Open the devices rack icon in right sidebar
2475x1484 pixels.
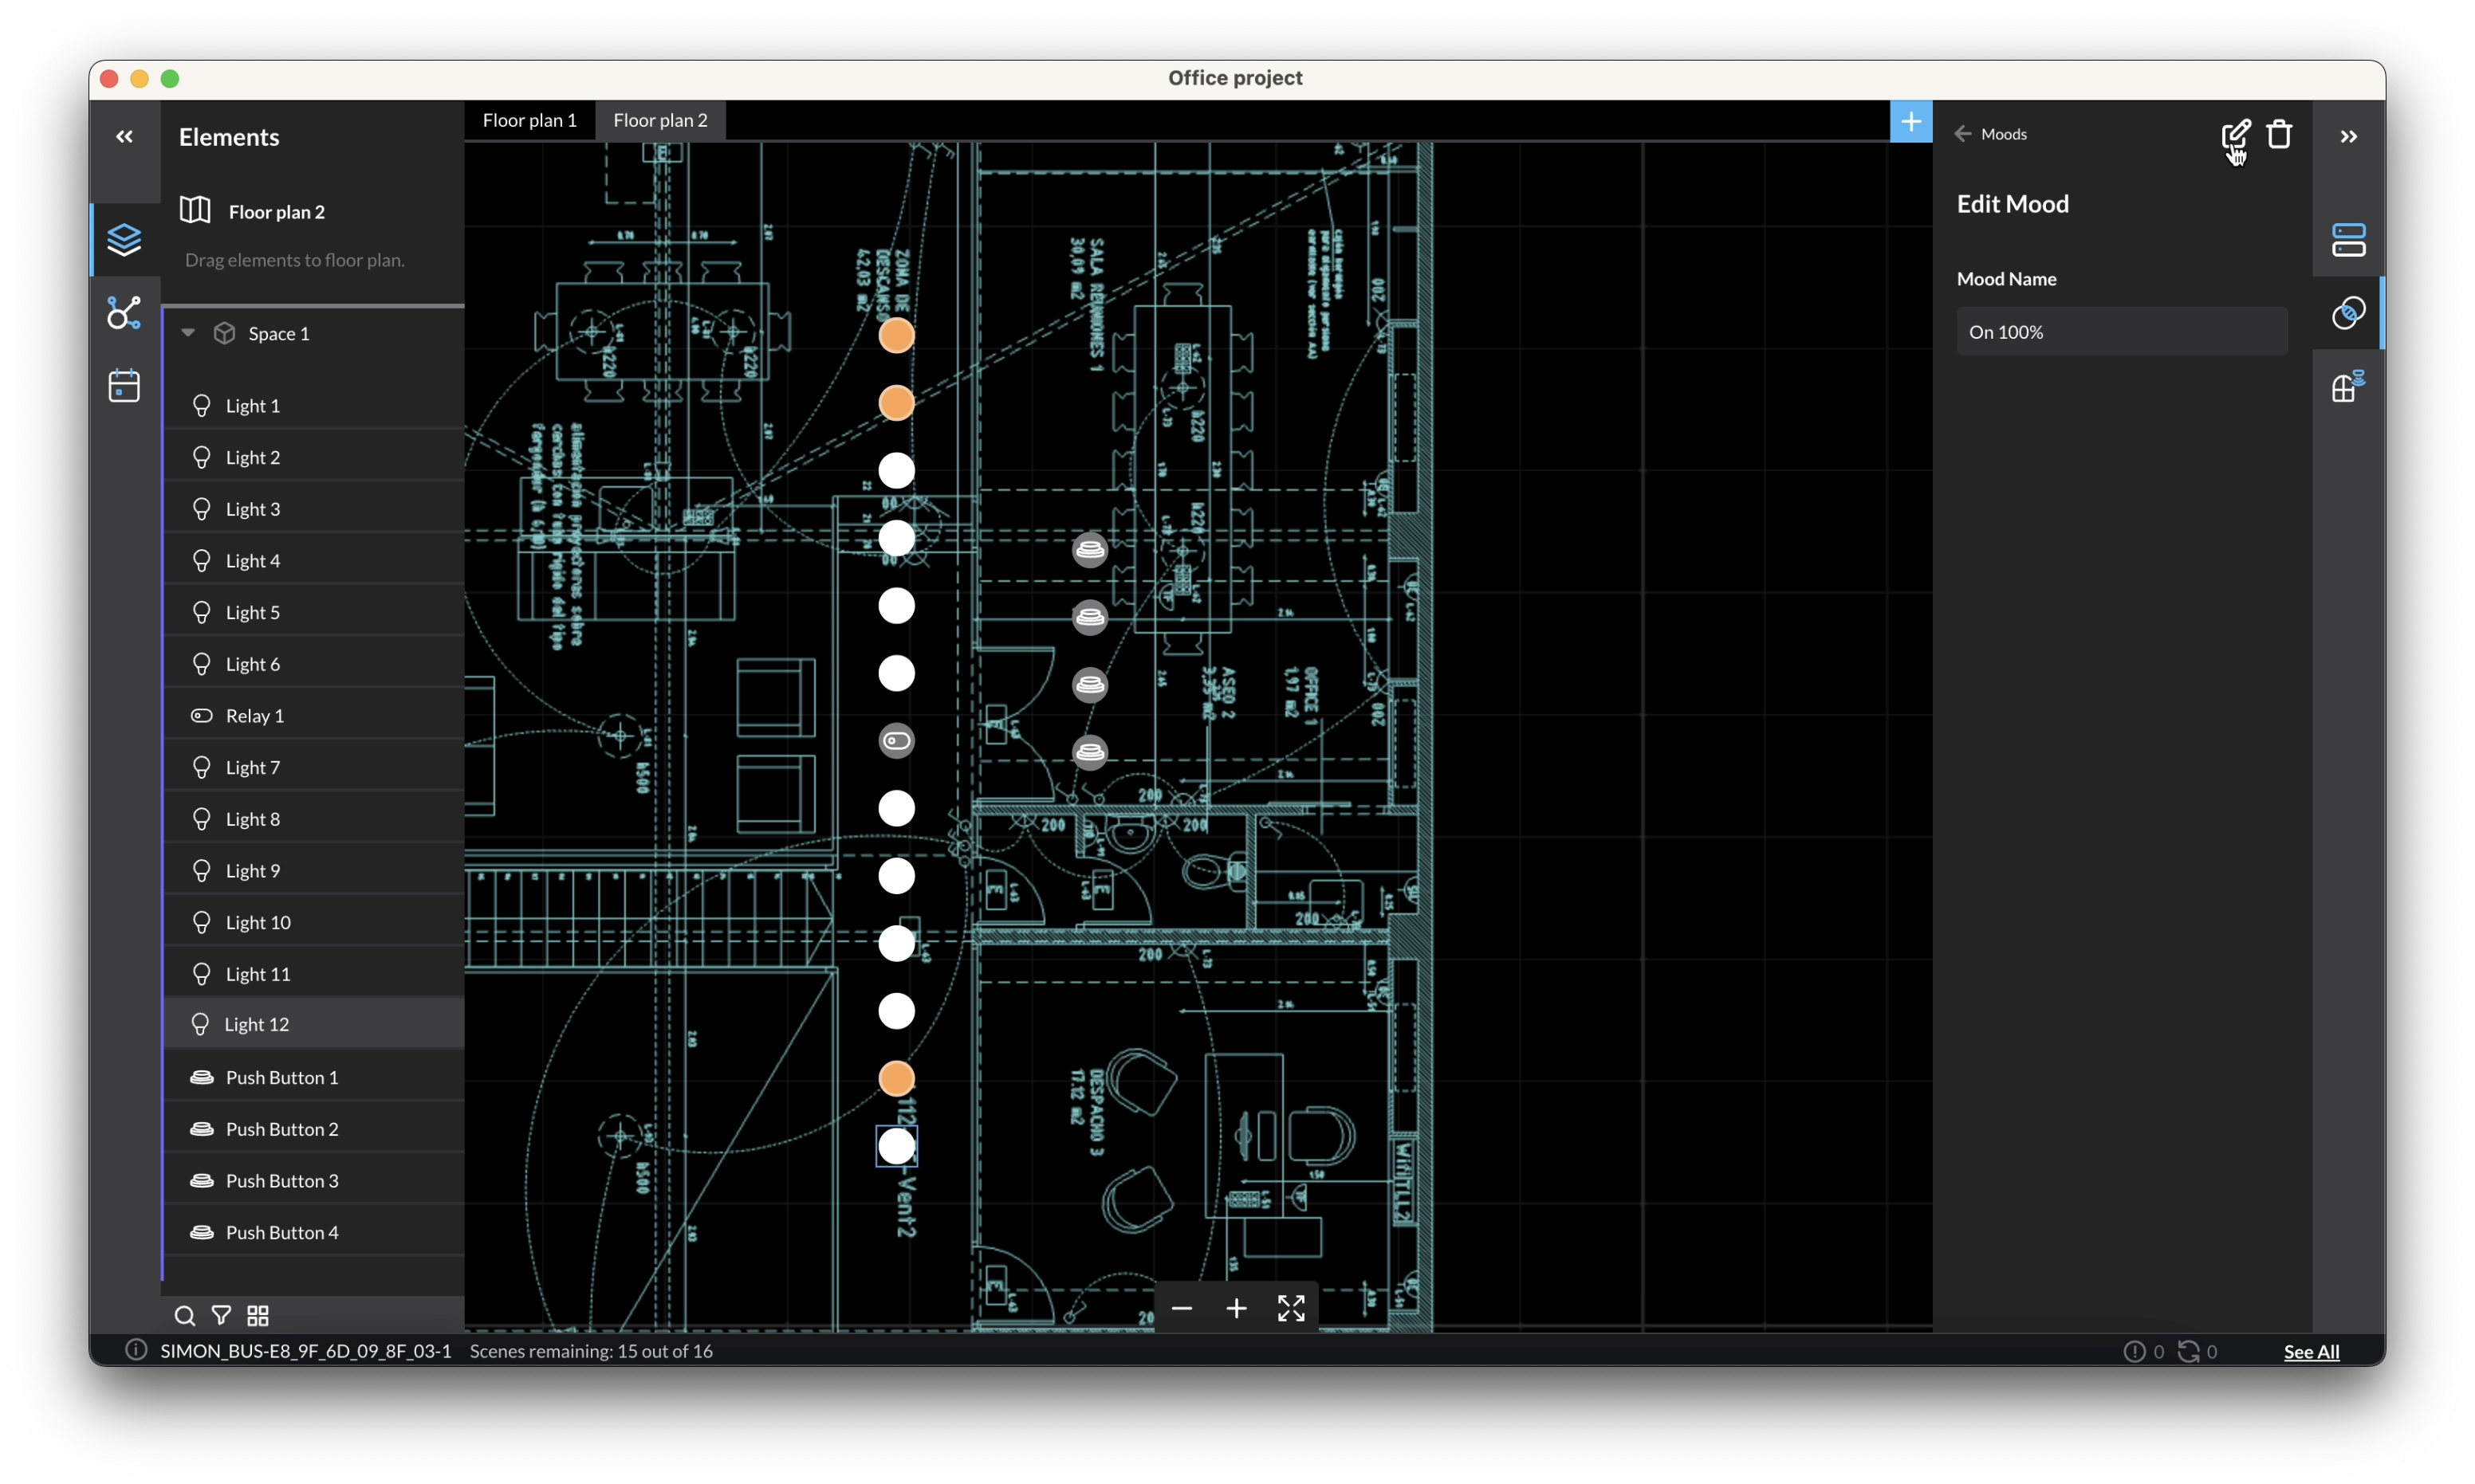[x=2349, y=240]
